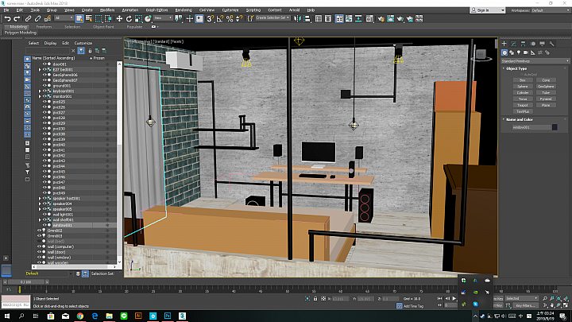Expand the monitor001 group
The height and width of the screenshot is (322, 572).
[40, 96]
